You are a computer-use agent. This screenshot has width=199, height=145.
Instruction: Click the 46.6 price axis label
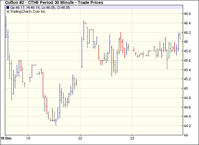point(188,14)
